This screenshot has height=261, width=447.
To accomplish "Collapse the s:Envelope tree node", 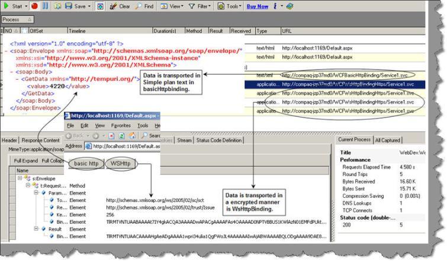I will click(x=20, y=178).
